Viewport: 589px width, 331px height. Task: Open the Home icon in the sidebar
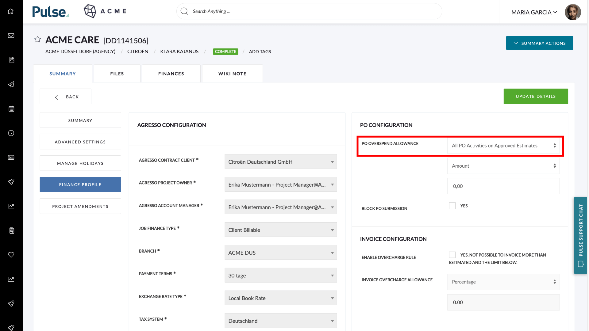(11, 11)
